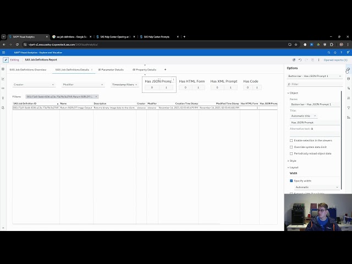Open the applications menu grid icon
This screenshot has height=264, width=352.
point(4,52)
